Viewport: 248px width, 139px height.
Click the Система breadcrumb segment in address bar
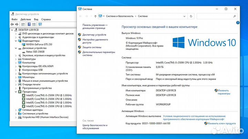[143, 16]
